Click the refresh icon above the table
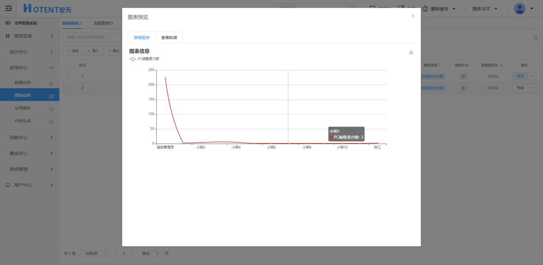Viewport: 543px width, 265px height. (x=536, y=37)
